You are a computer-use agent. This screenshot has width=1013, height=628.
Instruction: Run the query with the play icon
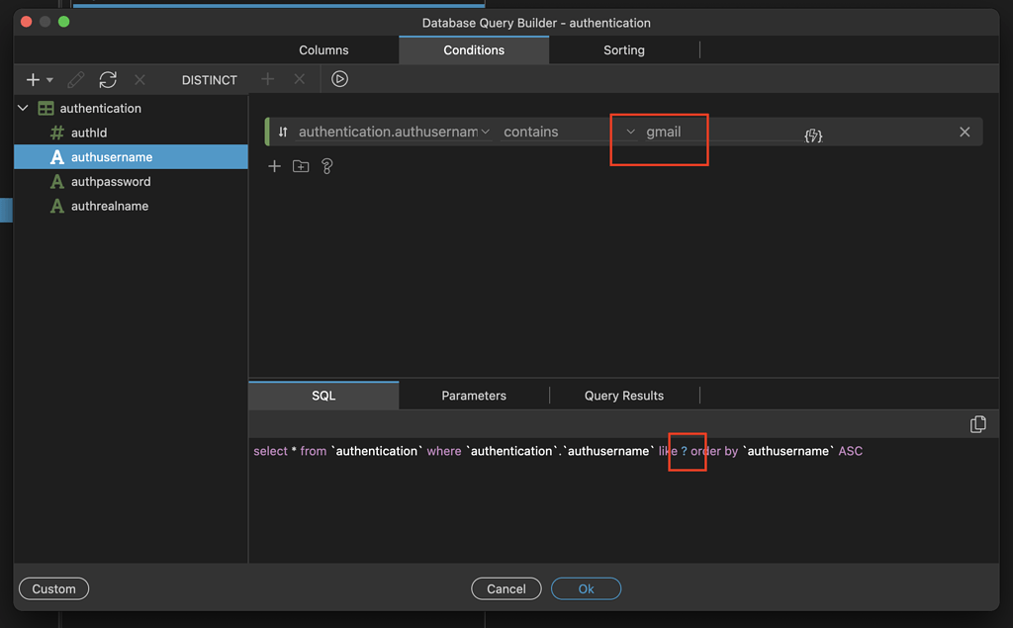339,79
